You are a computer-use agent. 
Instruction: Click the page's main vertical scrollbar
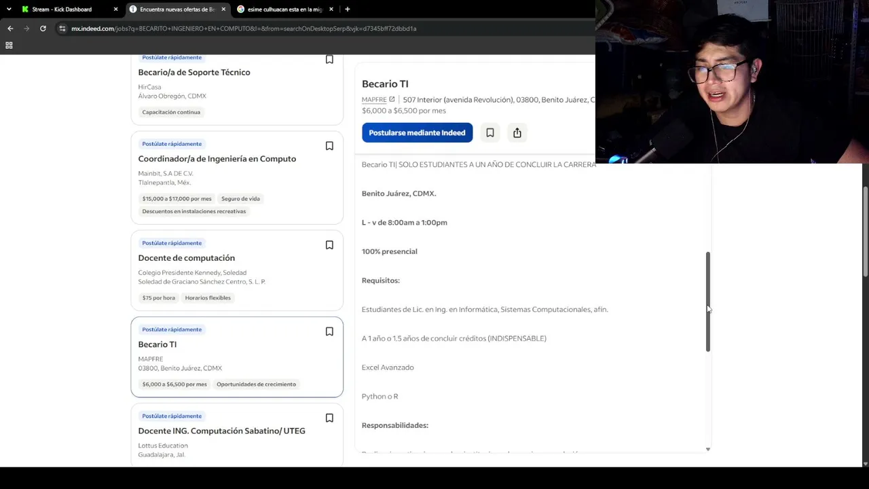[x=865, y=232]
